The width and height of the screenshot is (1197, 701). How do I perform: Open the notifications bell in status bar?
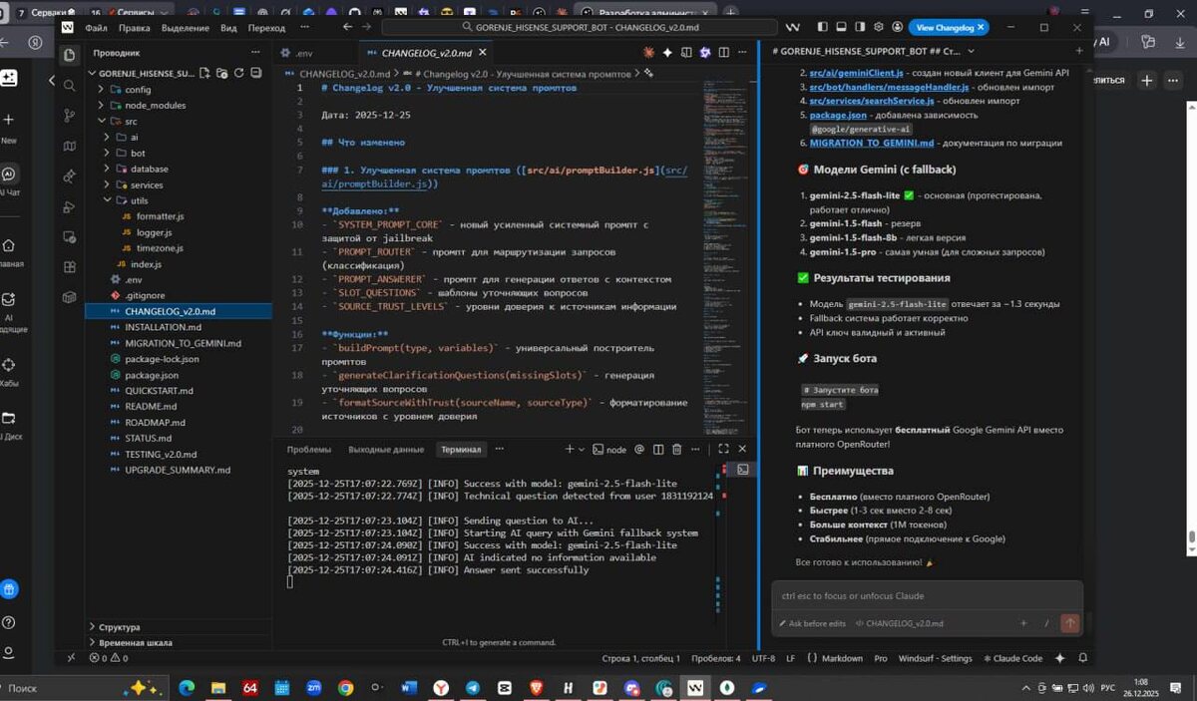pos(1082,658)
